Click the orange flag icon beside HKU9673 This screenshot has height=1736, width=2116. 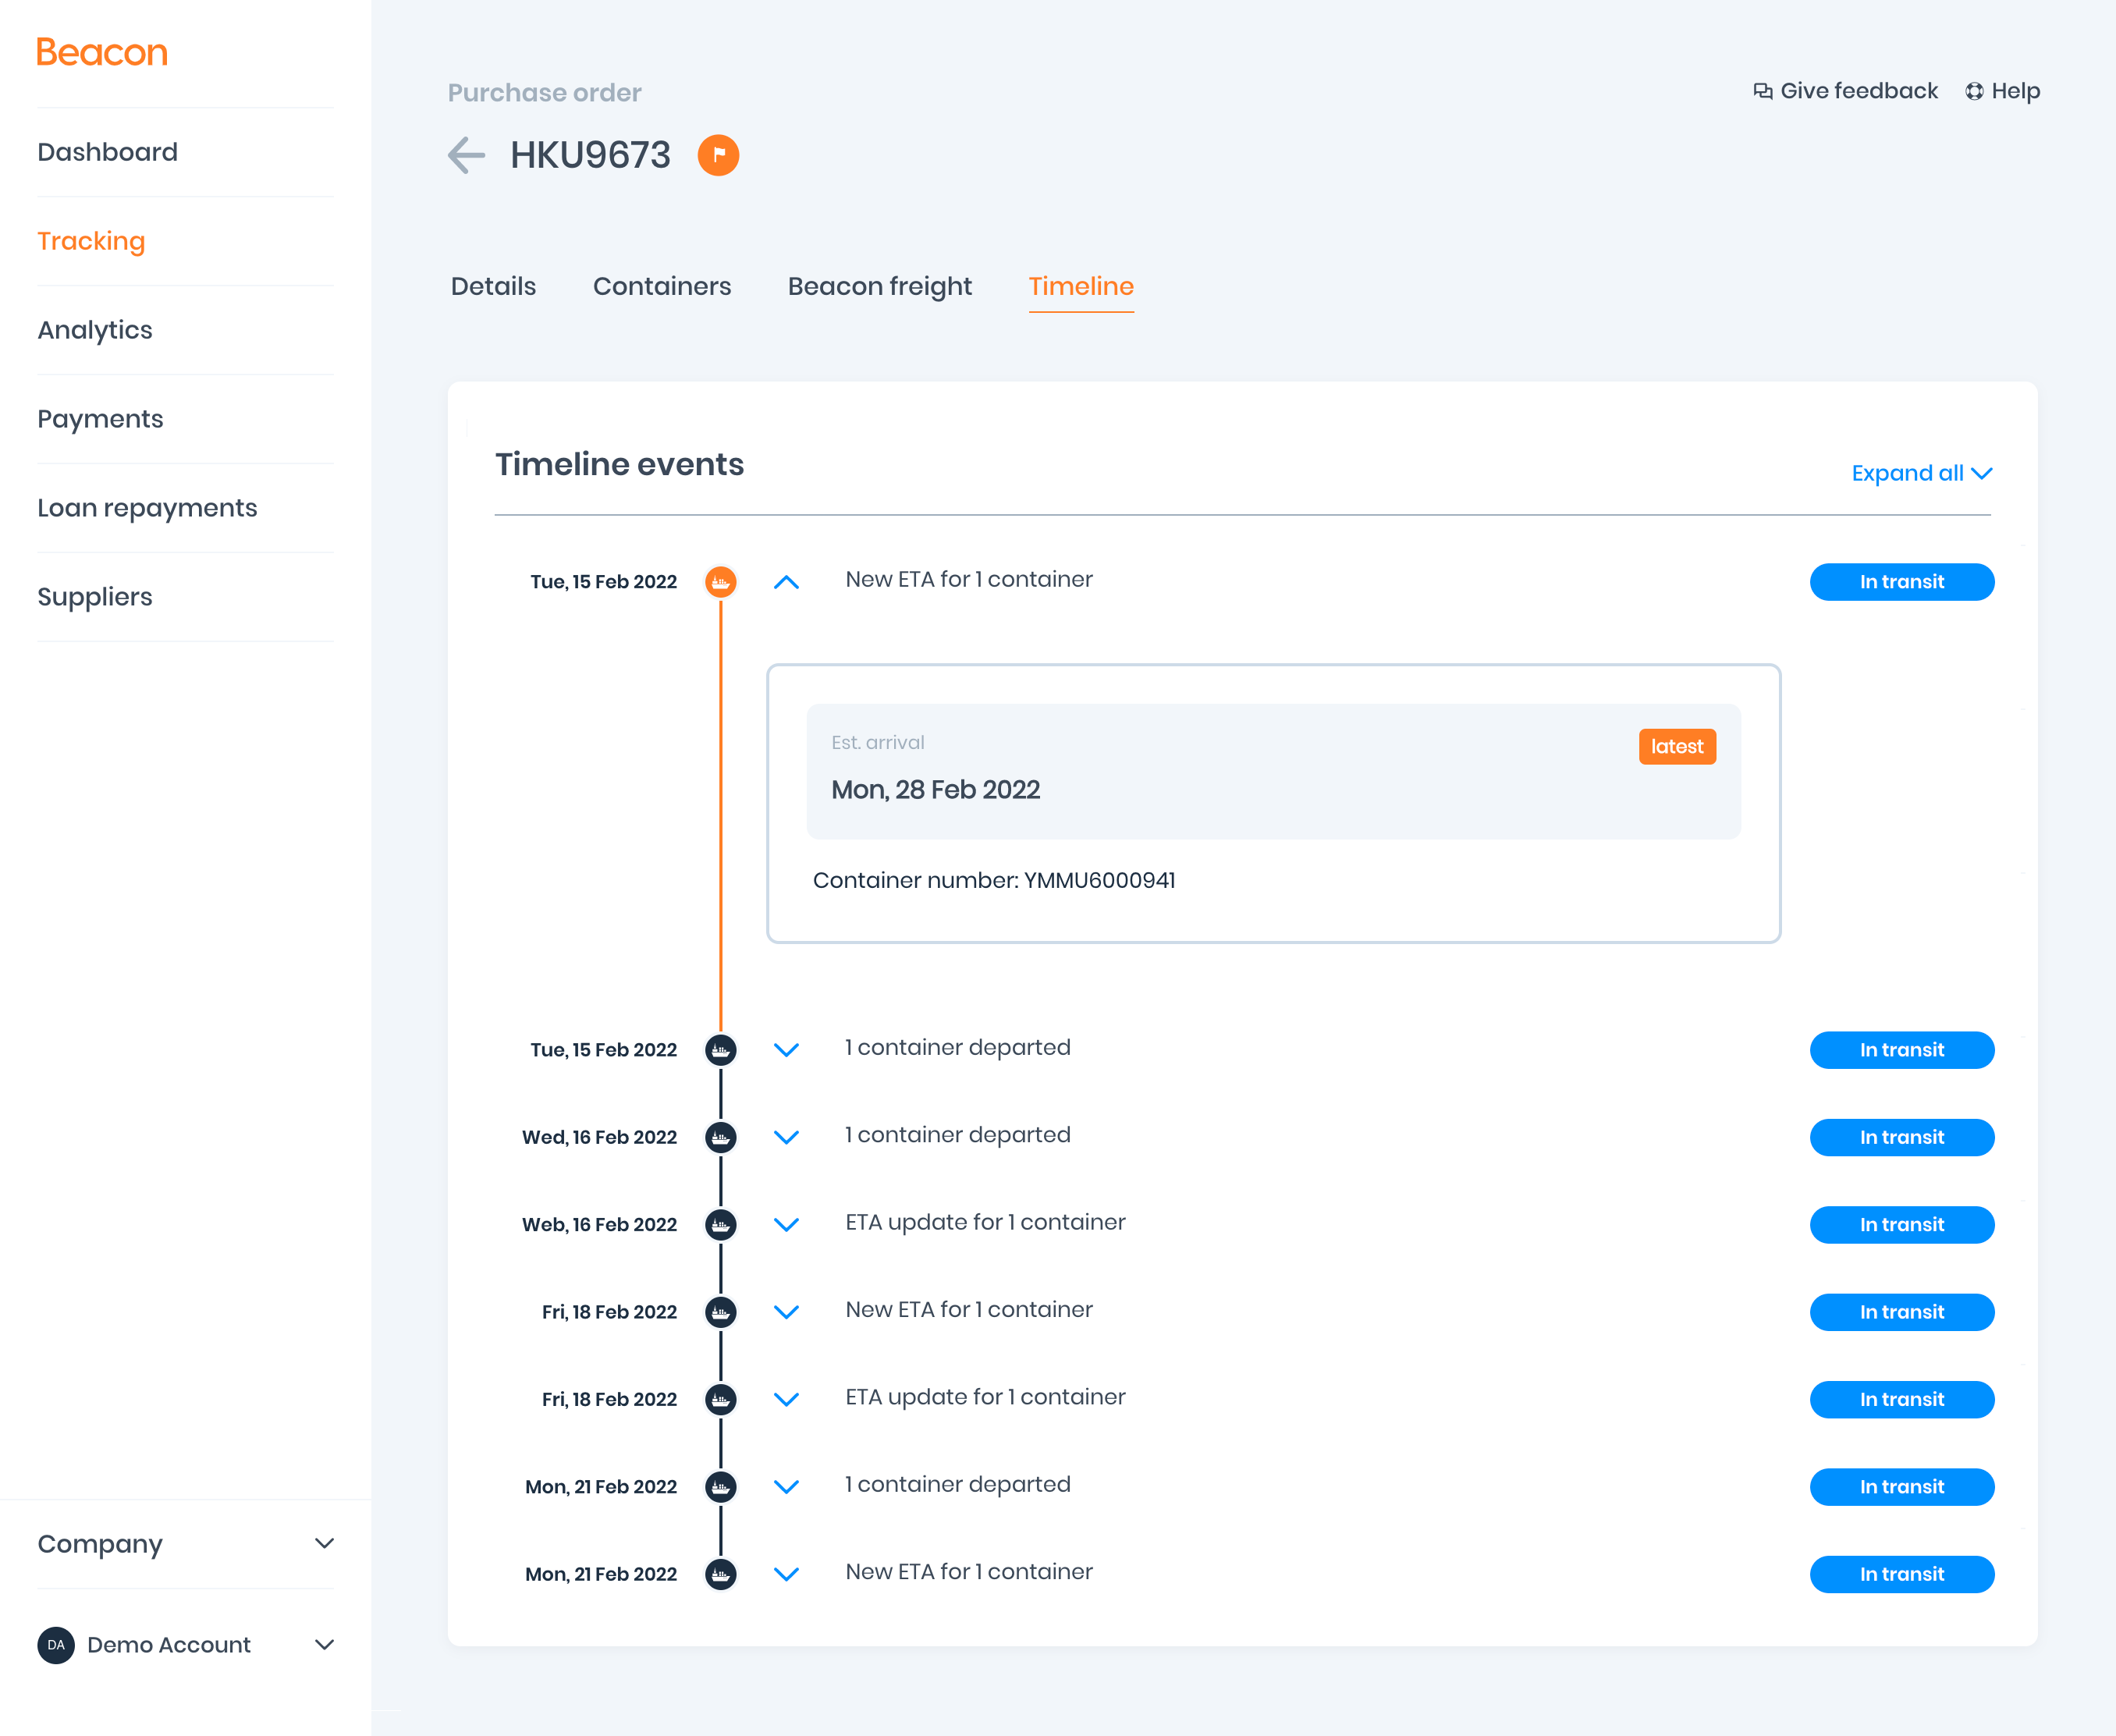pos(718,155)
